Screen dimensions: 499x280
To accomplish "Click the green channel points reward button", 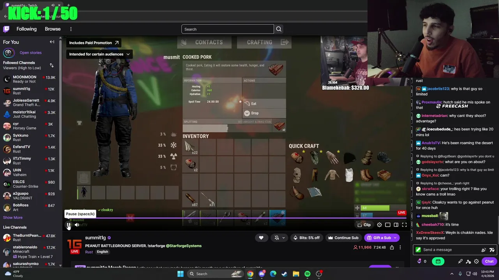I will [x=438, y=261].
